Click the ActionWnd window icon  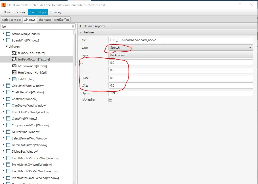click(x=8, y=34)
